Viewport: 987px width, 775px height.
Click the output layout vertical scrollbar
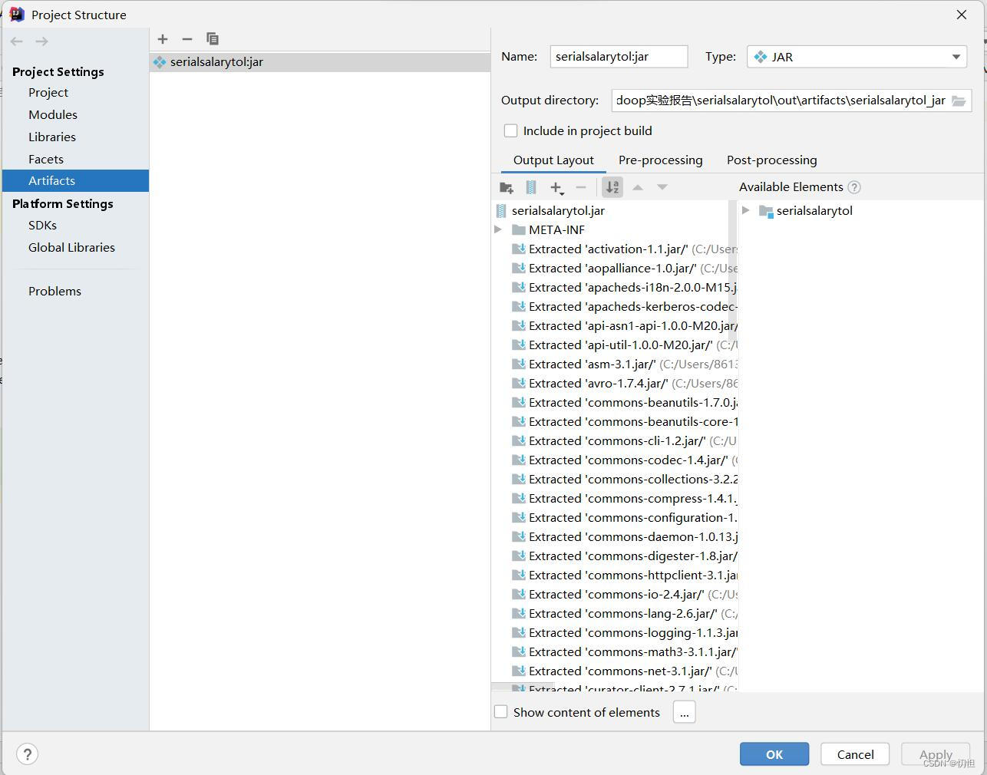(x=732, y=272)
